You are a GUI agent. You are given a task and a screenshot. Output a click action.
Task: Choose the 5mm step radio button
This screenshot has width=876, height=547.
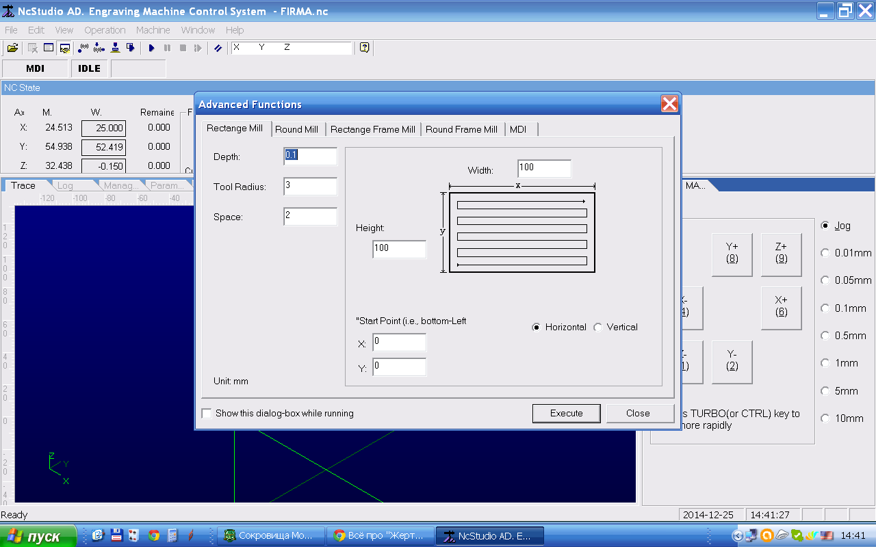click(825, 391)
